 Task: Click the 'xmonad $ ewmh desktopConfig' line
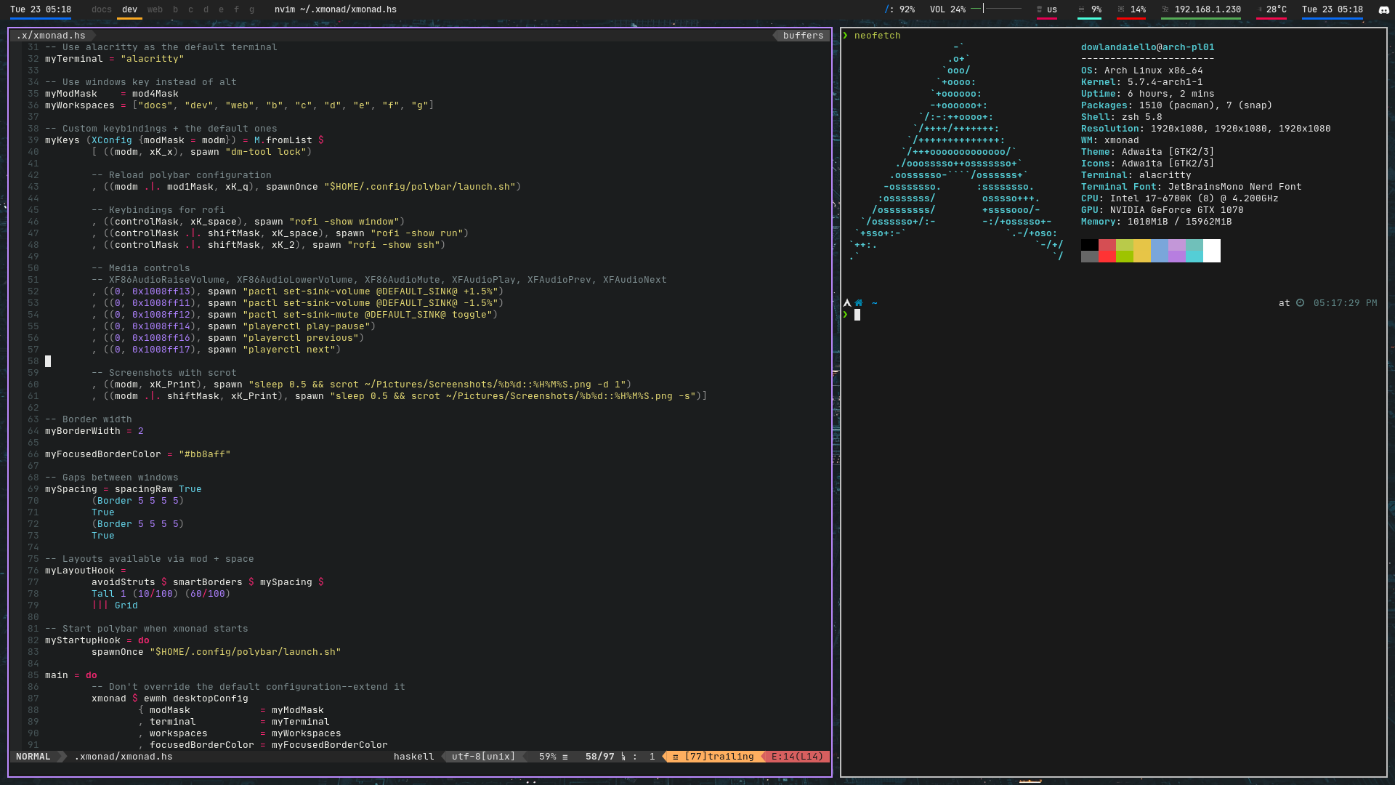pyautogui.click(x=170, y=699)
